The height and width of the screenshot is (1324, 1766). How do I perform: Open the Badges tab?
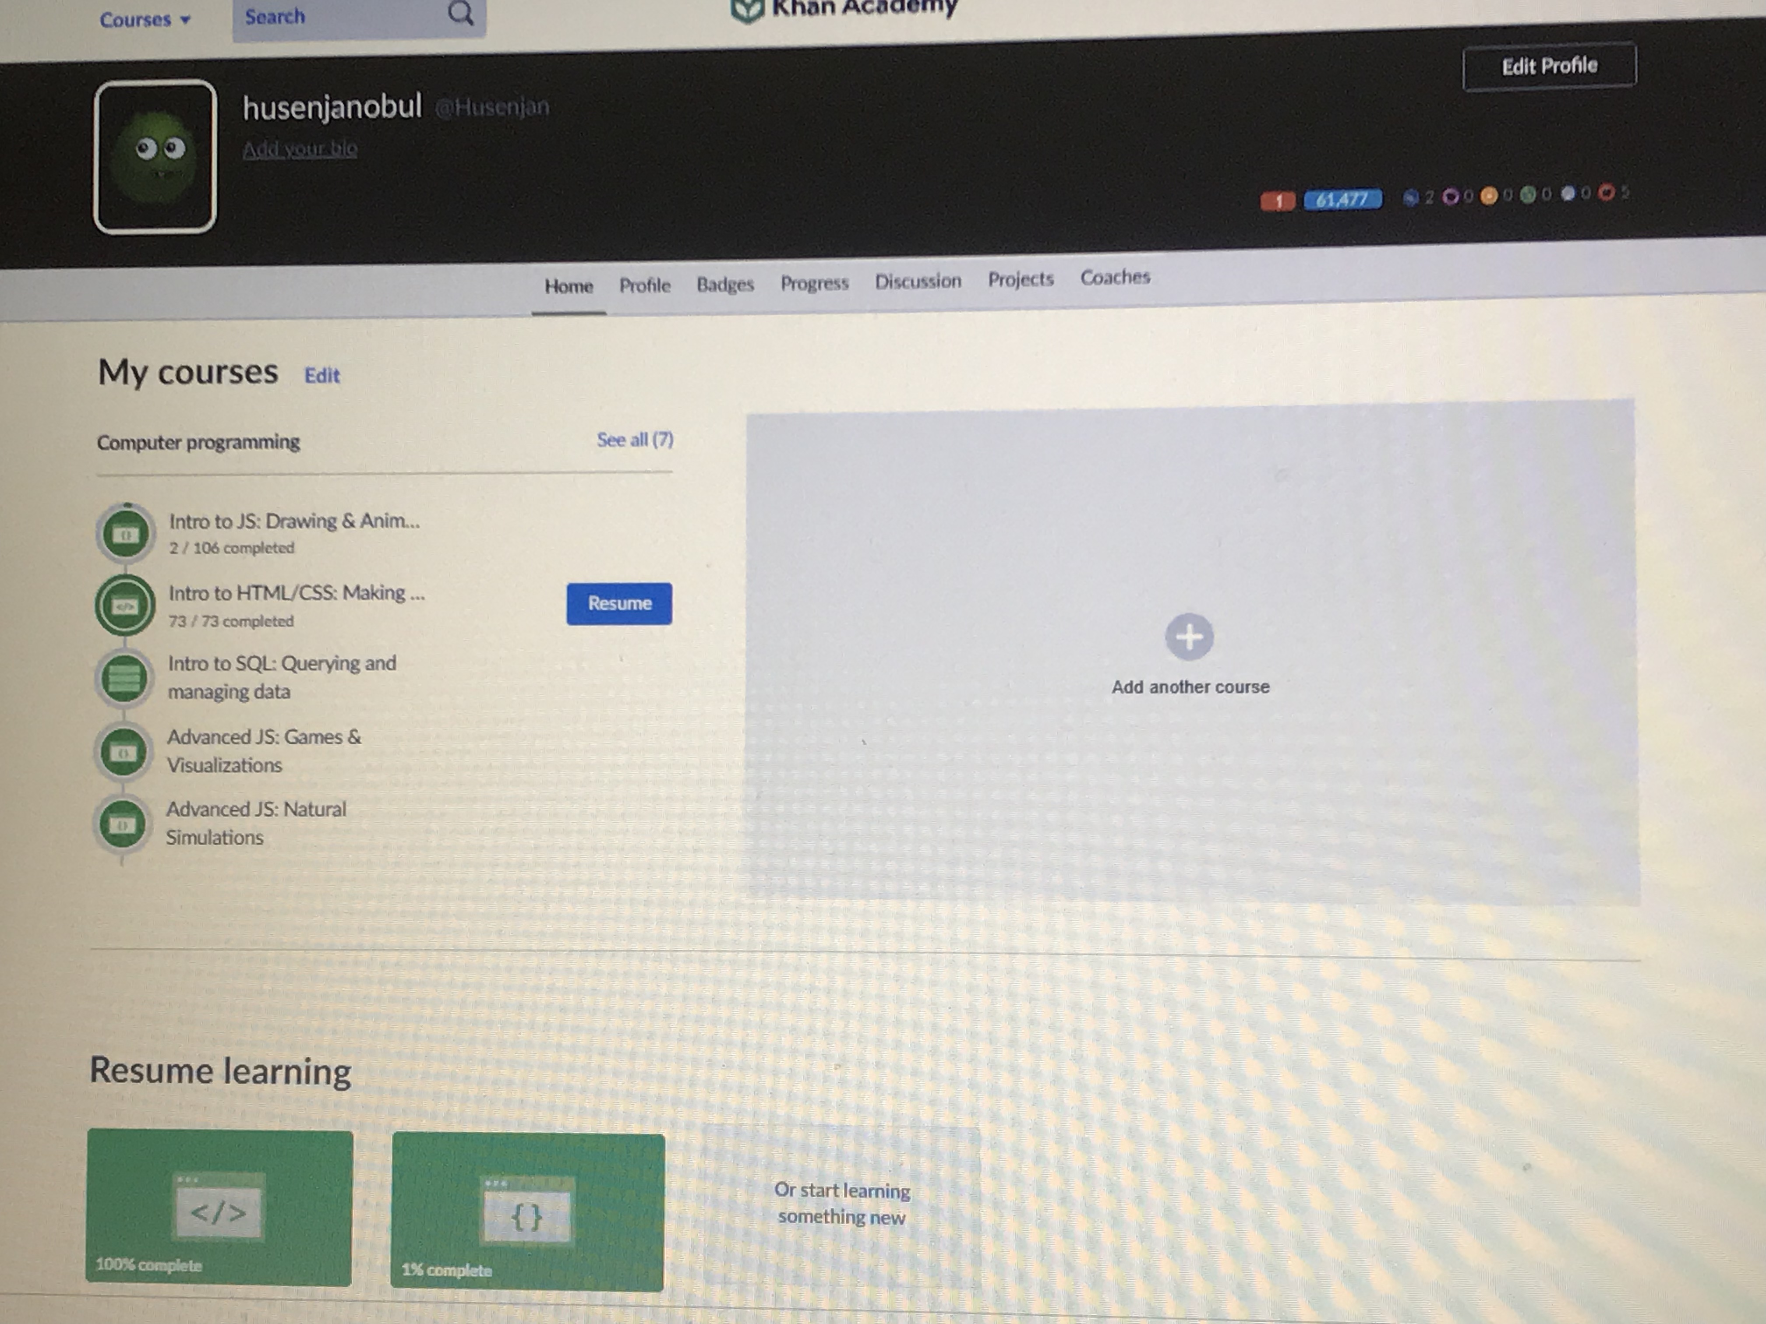(725, 284)
